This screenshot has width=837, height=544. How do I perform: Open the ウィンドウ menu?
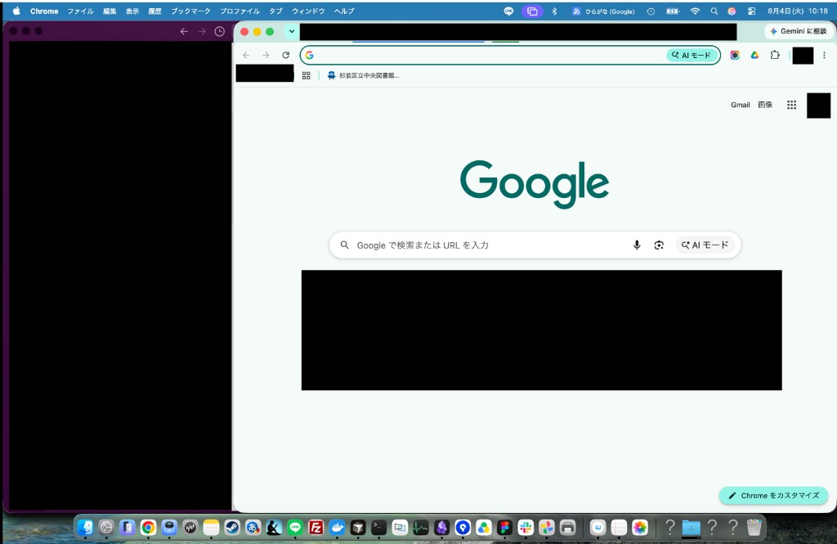click(308, 11)
